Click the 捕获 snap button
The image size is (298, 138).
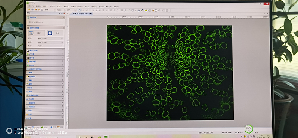click(37, 33)
